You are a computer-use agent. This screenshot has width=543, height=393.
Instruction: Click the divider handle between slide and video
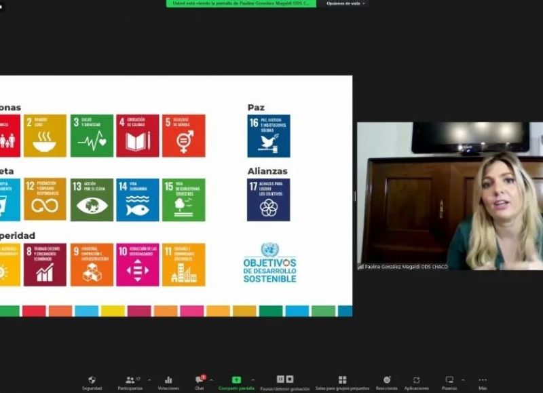pyautogui.click(x=354, y=196)
